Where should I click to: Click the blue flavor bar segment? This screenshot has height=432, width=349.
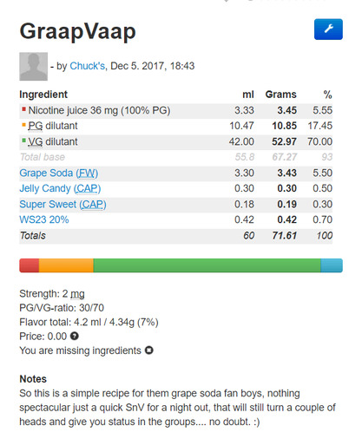click(332, 265)
